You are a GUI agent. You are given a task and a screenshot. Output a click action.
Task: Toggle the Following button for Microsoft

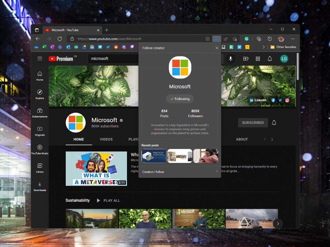180,99
